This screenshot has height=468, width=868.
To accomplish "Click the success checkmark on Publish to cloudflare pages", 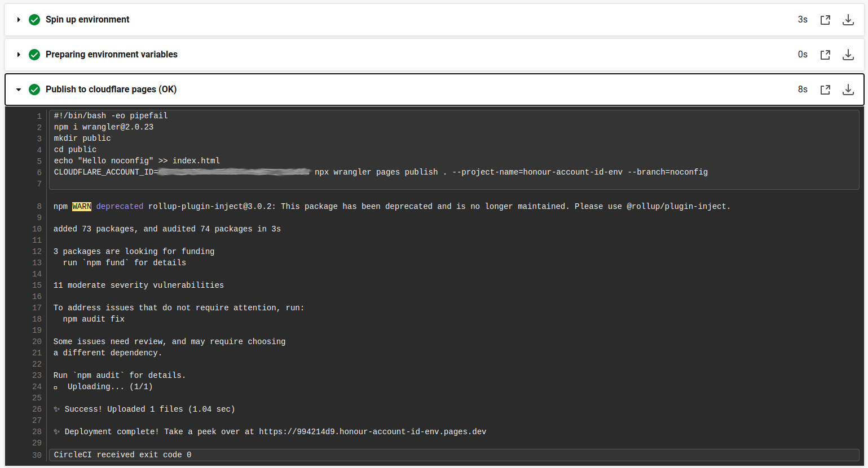I will tap(34, 89).
